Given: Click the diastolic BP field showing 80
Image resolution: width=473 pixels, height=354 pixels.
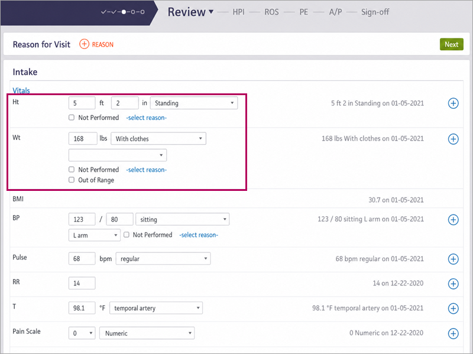Looking at the screenshot, I should pyautogui.click(x=120, y=219).
